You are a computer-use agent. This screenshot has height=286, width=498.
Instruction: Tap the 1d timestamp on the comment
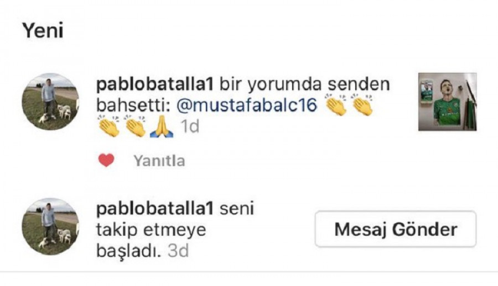click(190, 126)
